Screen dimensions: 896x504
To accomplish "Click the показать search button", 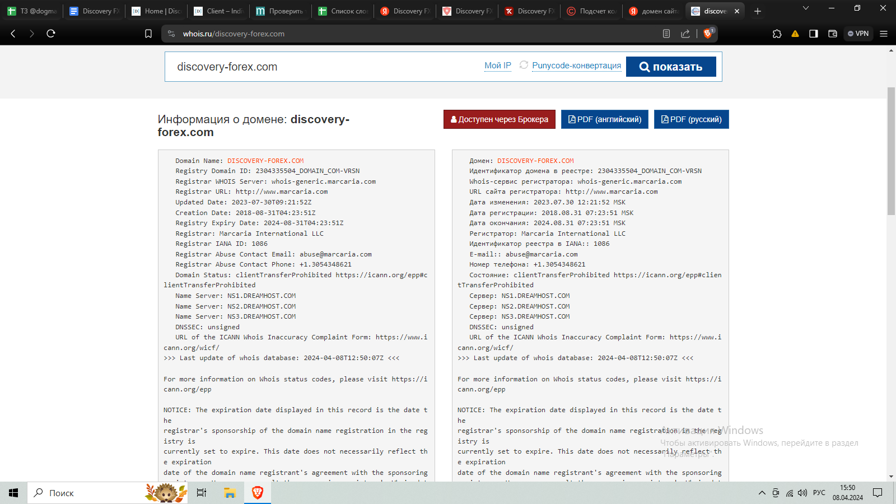I will [671, 67].
